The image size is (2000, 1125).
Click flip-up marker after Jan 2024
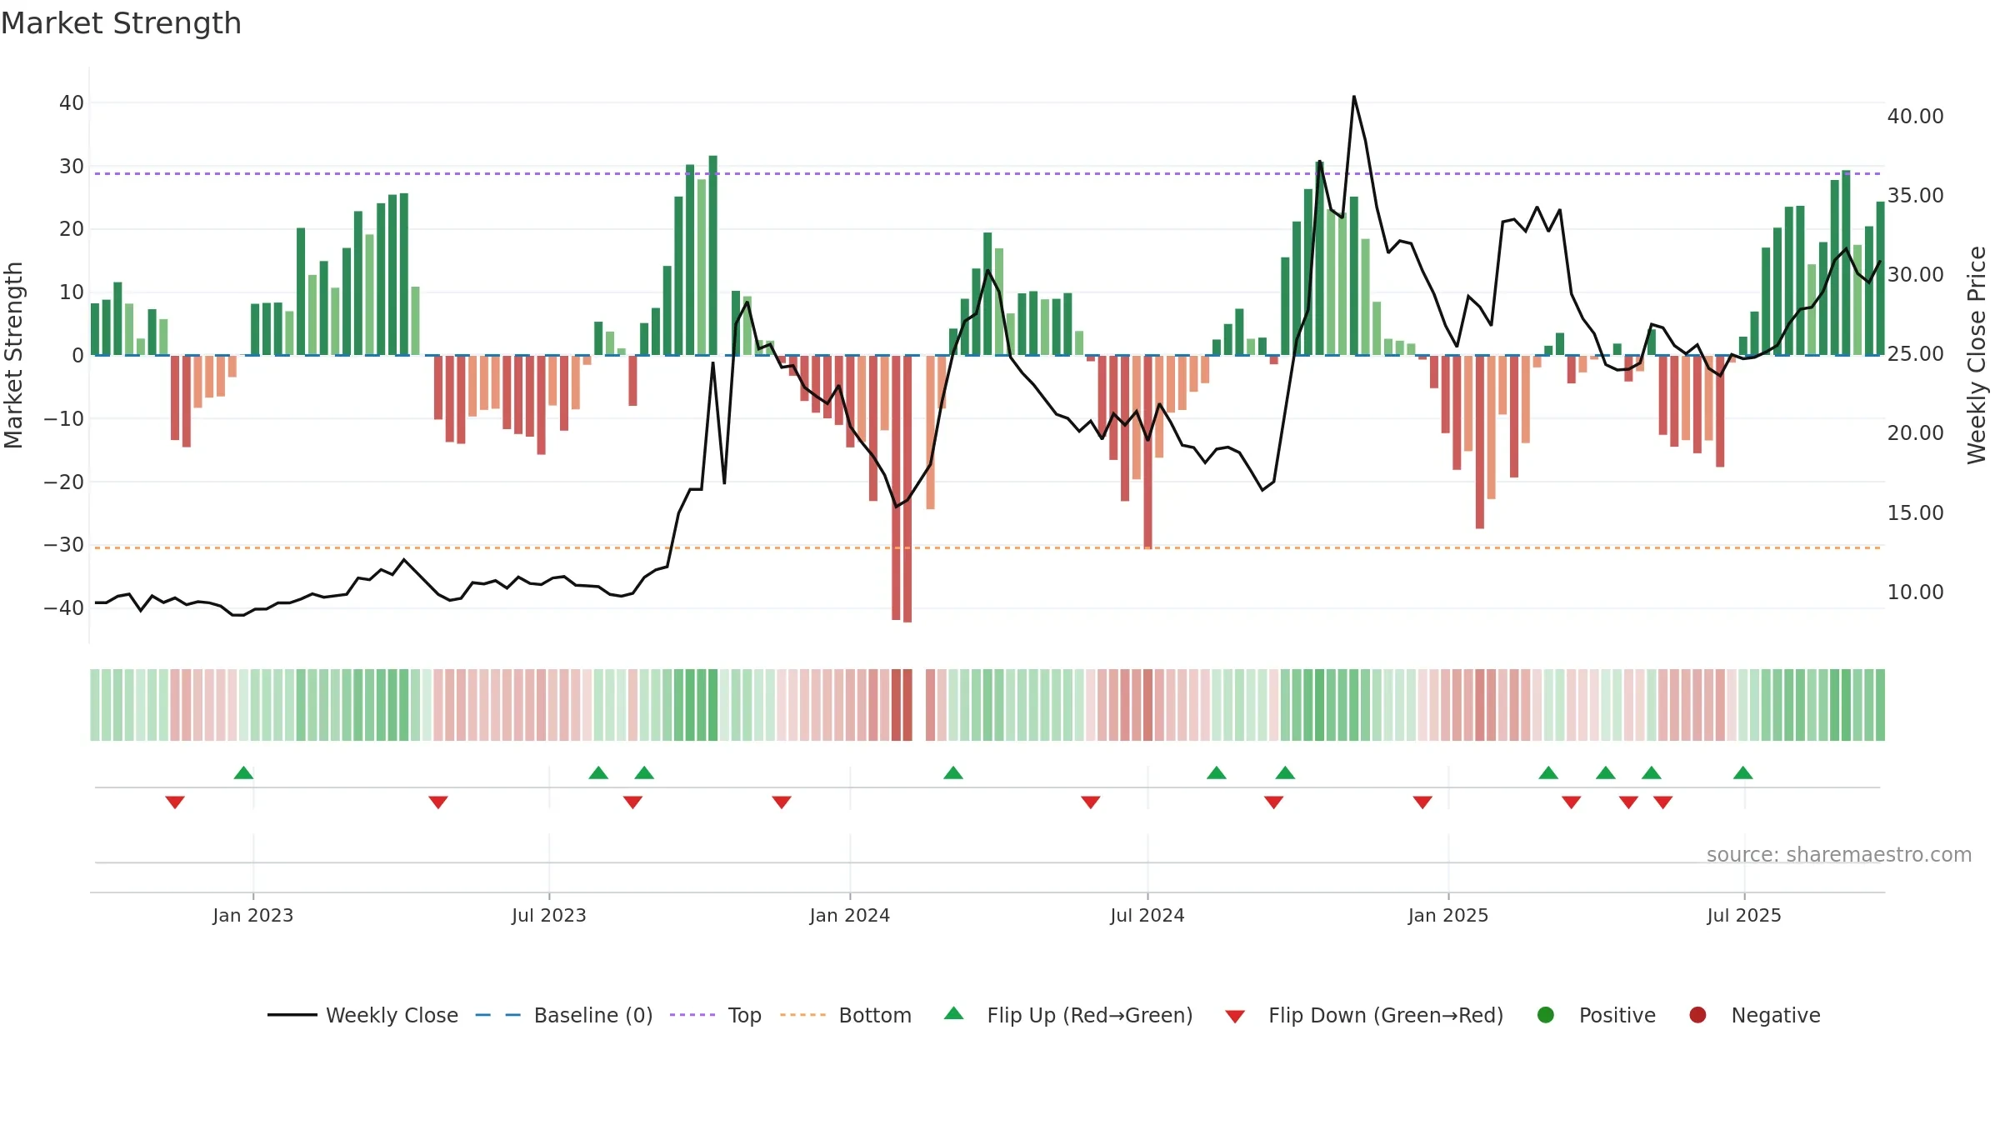point(953,772)
